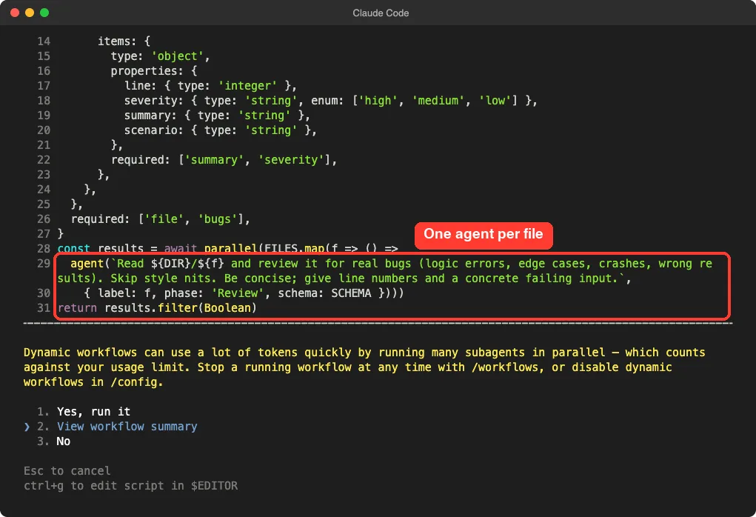Click the "type: 'object'," code line
The image size is (756, 517).
click(x=160, y=56)
